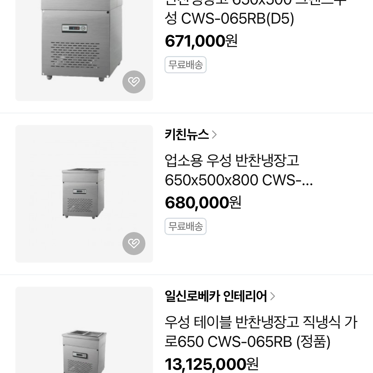Click the 업소용 우성 반찬냉장고 product title link
373x373 pixels.
pos(238,171)
